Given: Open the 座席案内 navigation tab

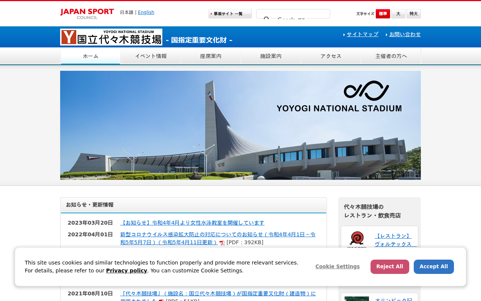Looking at the screenshot, I should [211, 56].
